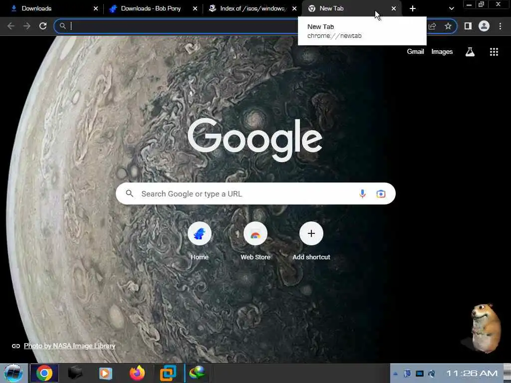This screenshot has width=511, height=383.
Task: Switch to the Downloads tab
Action: (x=52, y=8)
